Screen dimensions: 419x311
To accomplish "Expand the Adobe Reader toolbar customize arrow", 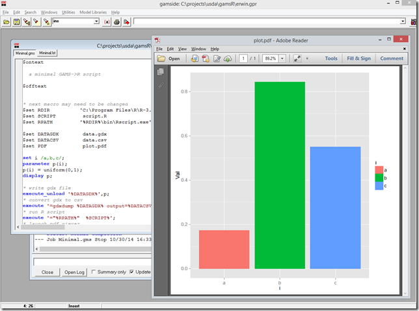I will coord(307,58).
